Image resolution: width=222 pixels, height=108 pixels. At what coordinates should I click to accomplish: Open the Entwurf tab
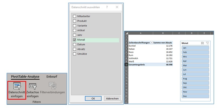[52, 77]
